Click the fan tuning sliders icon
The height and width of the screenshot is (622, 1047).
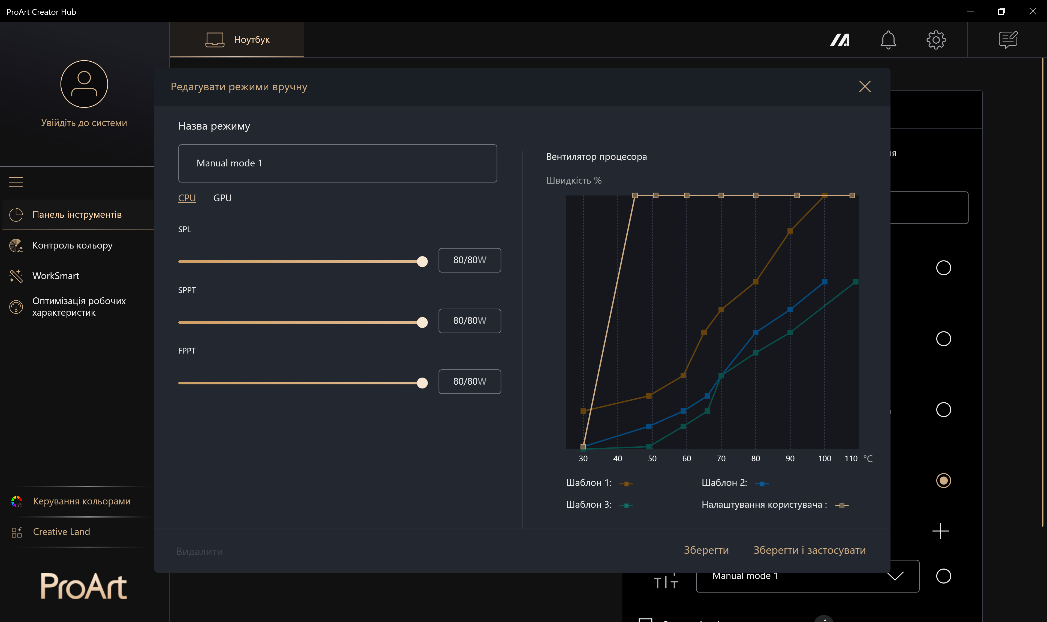pyautogui.click(x=666, y=581)
